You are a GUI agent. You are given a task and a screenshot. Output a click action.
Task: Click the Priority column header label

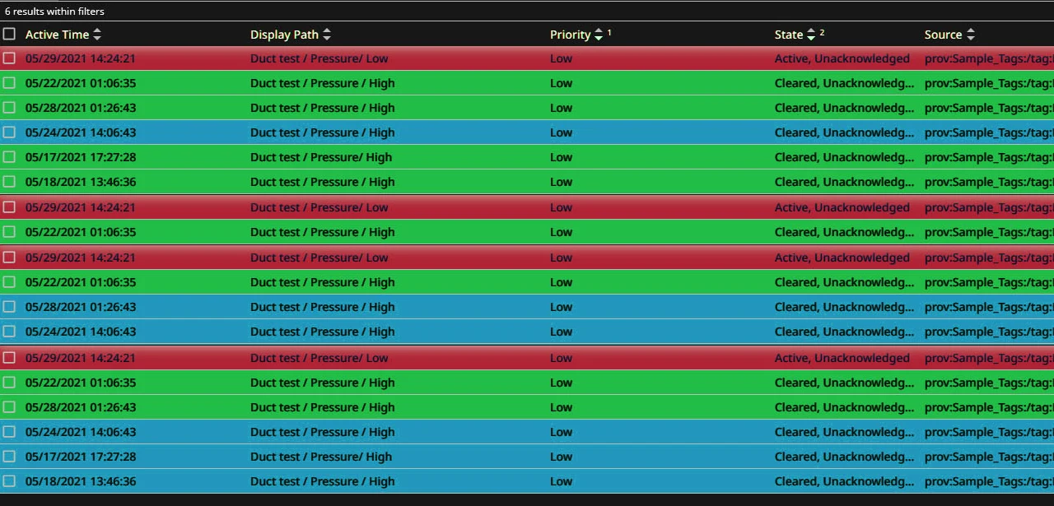click(571, 35)
